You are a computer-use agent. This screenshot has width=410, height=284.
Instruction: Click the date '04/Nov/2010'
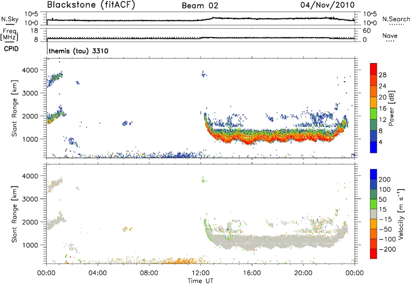(x=327, y=5)
